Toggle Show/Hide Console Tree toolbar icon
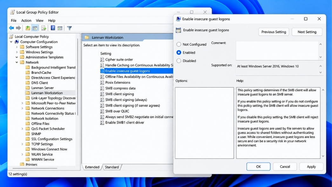The width and height of the screenshot is (332, 187). pos(35,28)
